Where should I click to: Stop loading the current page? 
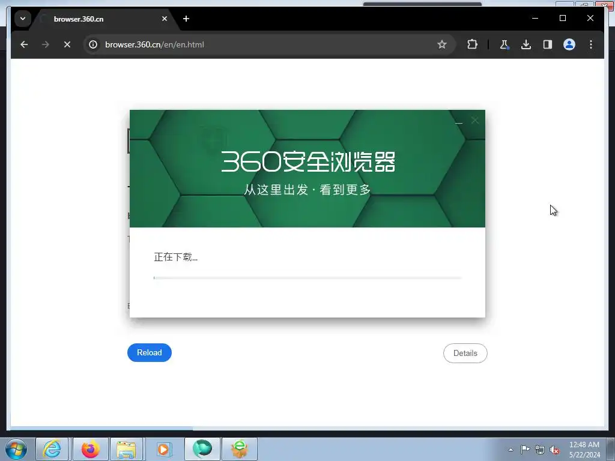click(67, 44)
